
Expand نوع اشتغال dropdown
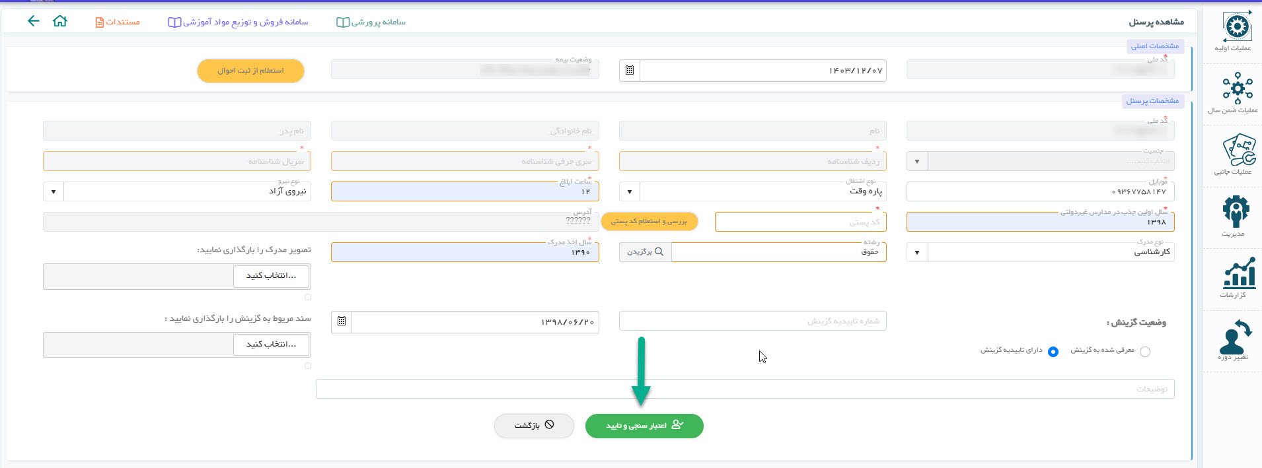point(630,192)
